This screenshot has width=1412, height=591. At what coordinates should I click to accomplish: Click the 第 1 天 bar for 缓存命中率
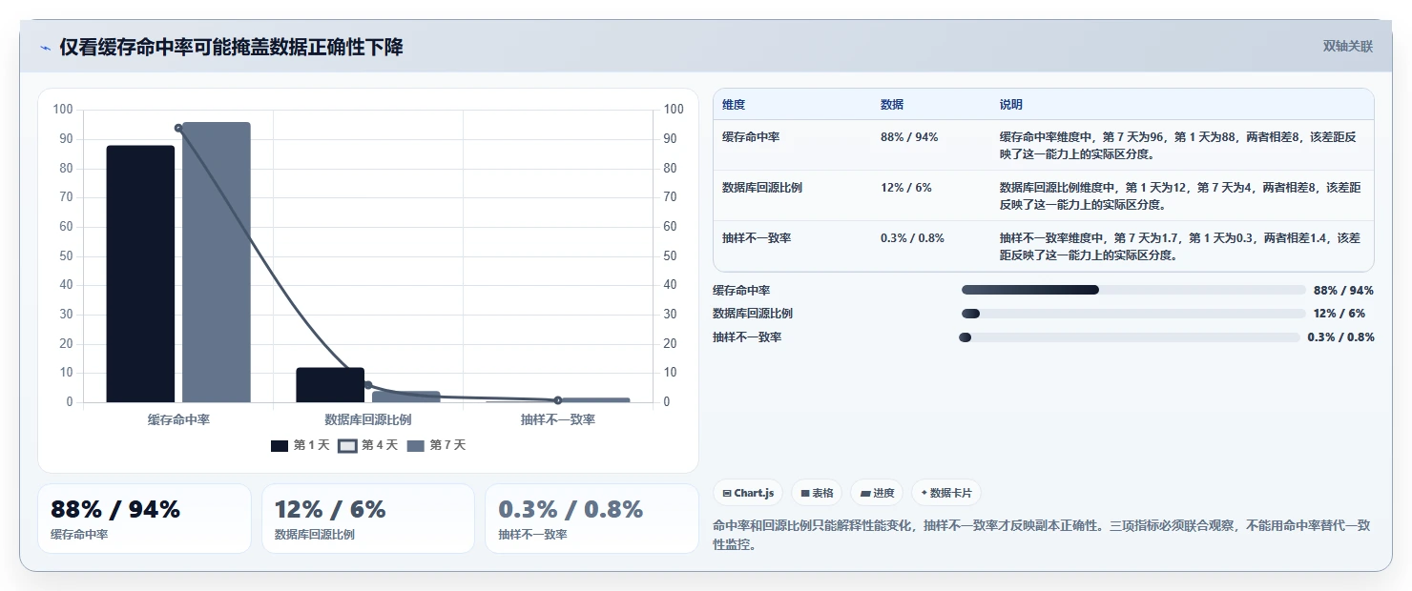(140, 274)
